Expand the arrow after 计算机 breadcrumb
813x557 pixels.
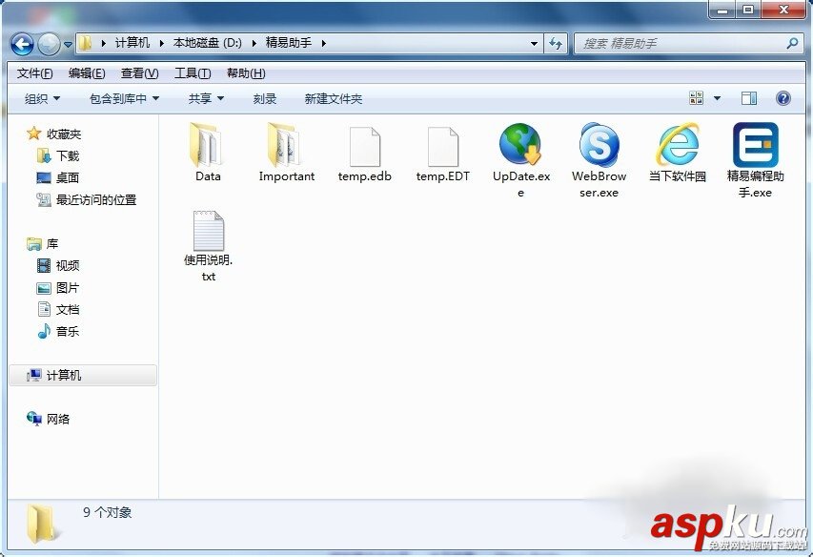(162, 44)
